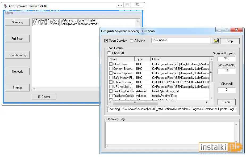
Task: Check the Tracking Cookie atdmt[1] row checkbox
Action: pos(111,96)
